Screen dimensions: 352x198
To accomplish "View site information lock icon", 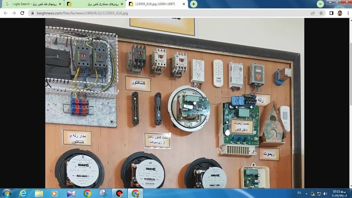I will [x=32, y=13].
